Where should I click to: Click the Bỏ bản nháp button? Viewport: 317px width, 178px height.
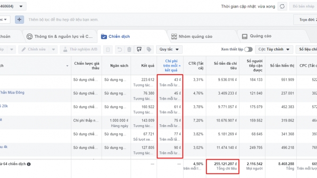pyautogui.click(x=303, y=7)
